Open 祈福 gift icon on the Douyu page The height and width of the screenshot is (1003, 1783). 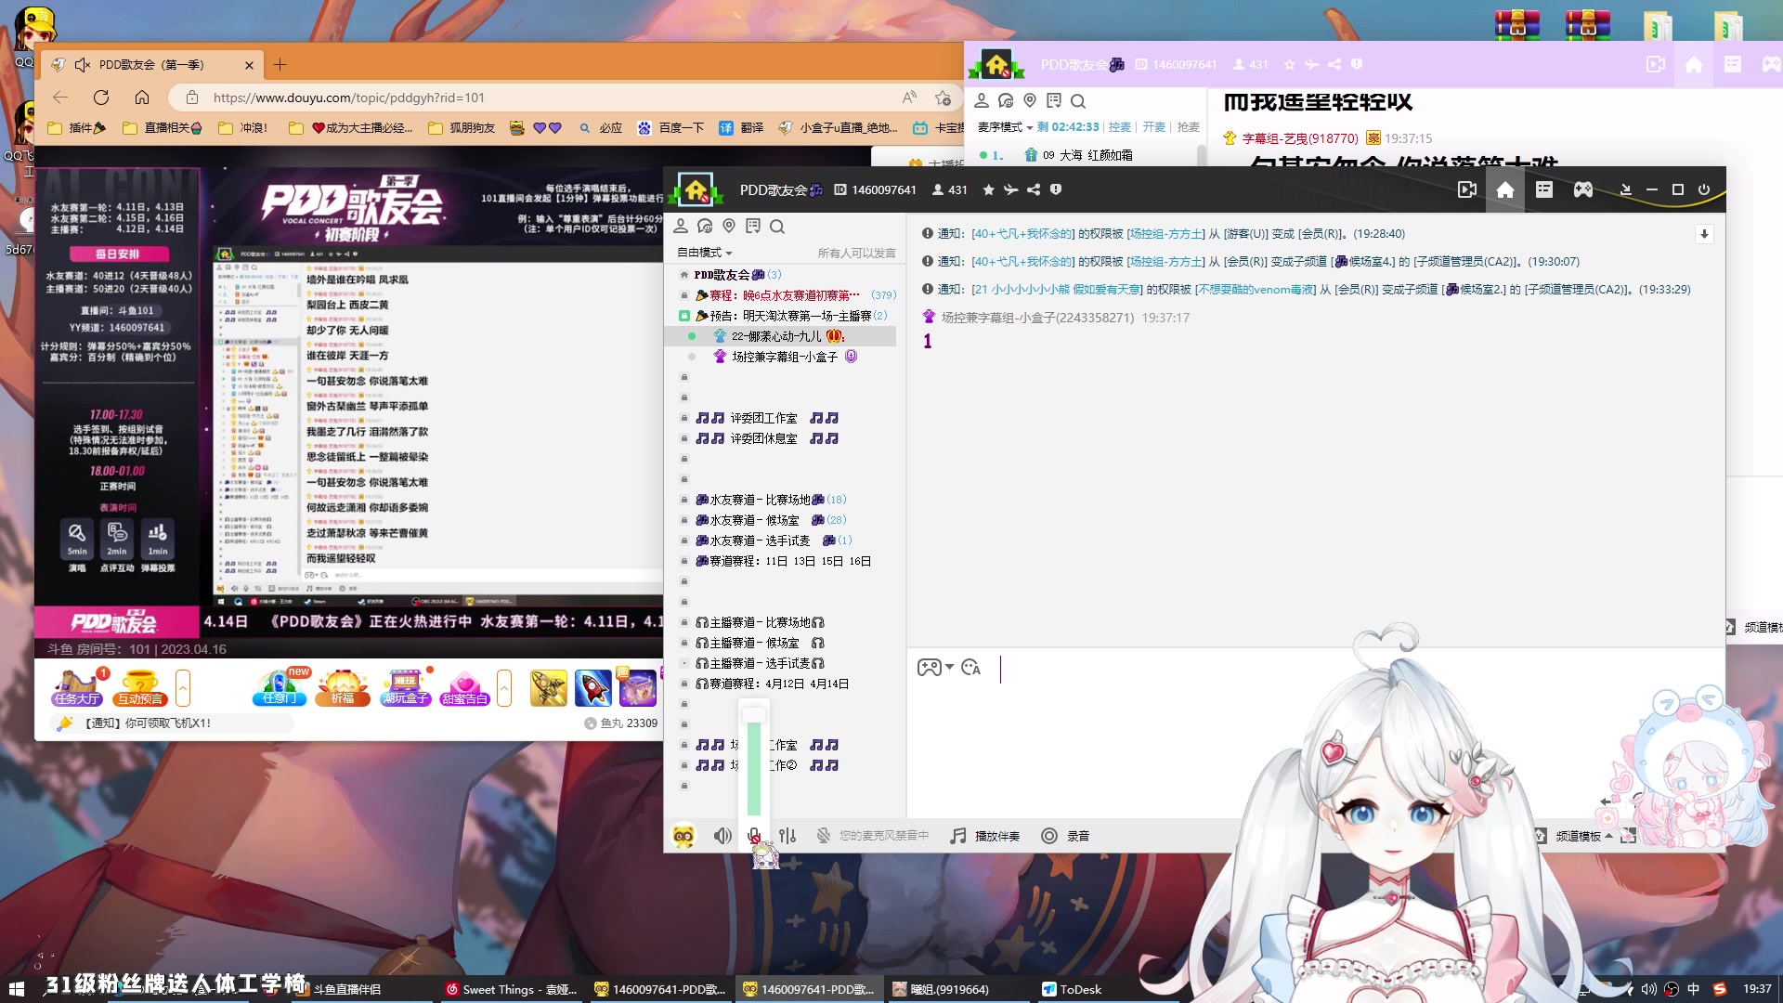pos(341,687)
